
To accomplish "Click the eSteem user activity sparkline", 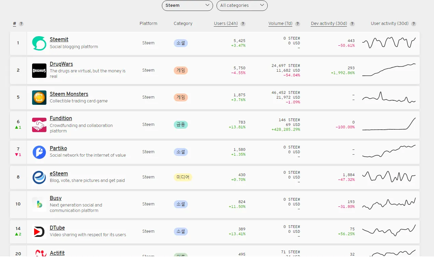I will click(x=389, y=176).
